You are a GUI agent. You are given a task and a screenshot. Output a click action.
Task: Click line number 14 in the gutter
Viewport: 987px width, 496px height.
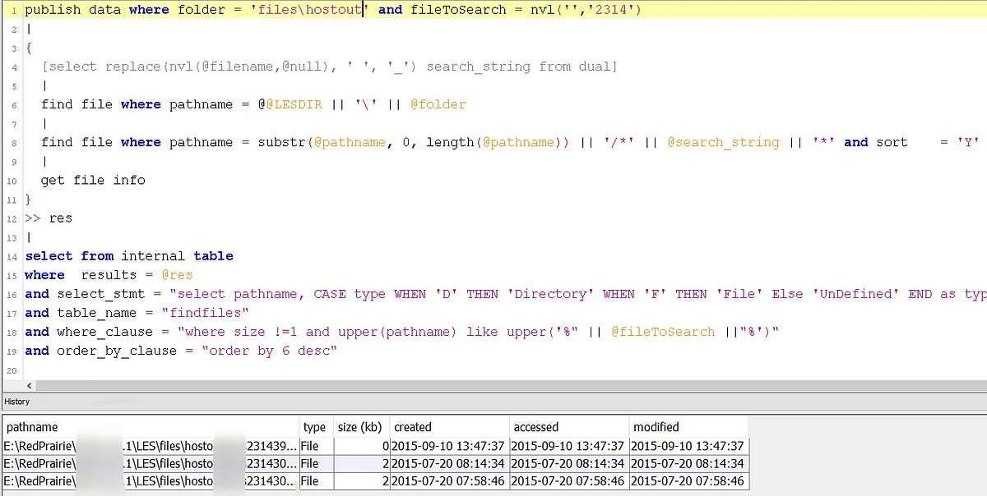click(x=11, y=255)
